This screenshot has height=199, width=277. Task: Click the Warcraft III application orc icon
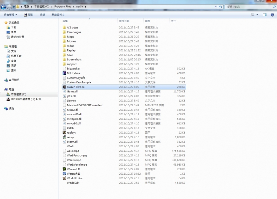[64, 169]
